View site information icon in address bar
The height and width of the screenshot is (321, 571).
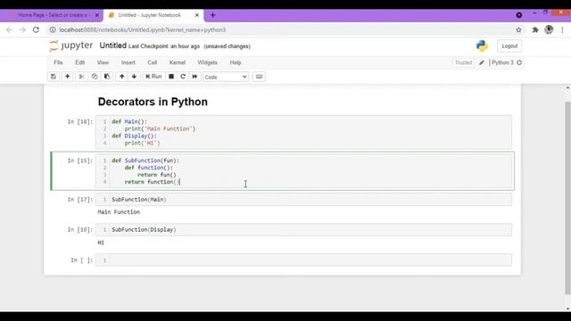pos(53,29)
